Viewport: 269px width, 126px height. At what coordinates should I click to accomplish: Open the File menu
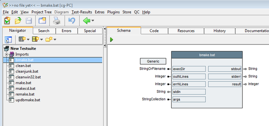click(6, 12)
